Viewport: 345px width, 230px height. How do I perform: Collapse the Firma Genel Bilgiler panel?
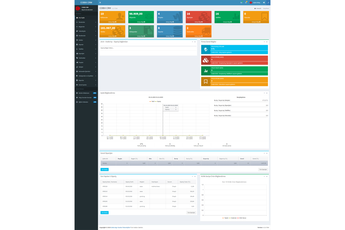point(264,42)
